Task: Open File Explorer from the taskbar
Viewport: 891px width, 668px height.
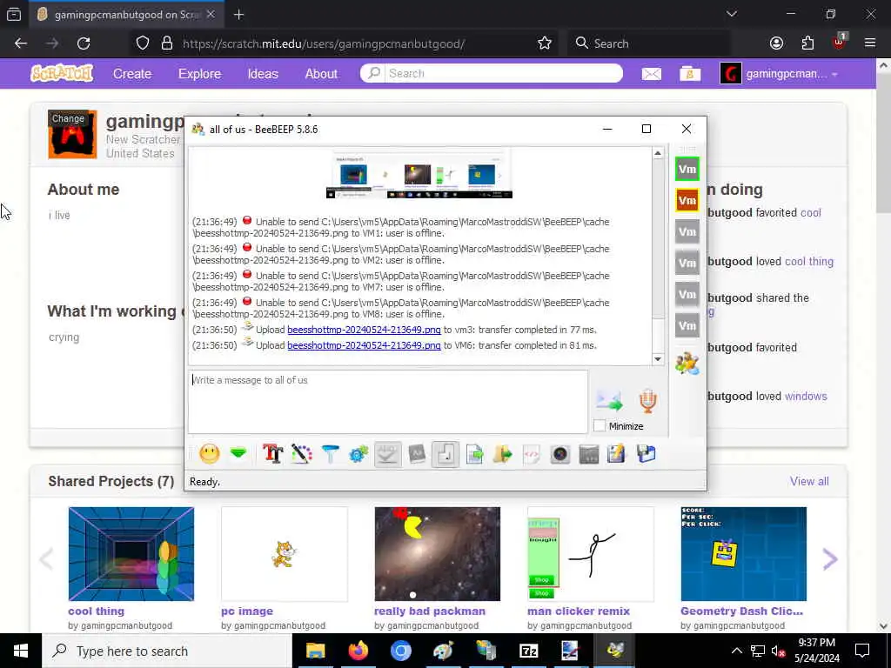Action: click(x=315, y=651)
